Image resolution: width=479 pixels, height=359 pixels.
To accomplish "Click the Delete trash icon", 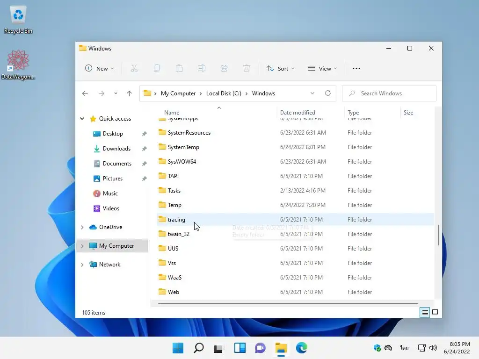I will click(x=246, y=68).
